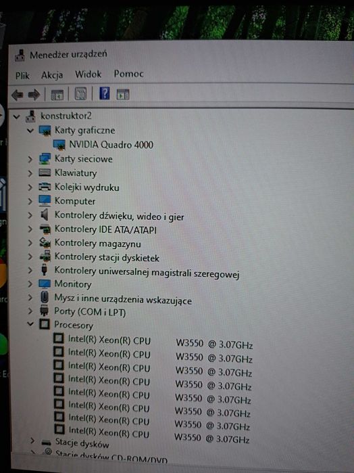Click the USB icon for Kontrolery uniwersalnej magistrali

(x=45, y=270)
